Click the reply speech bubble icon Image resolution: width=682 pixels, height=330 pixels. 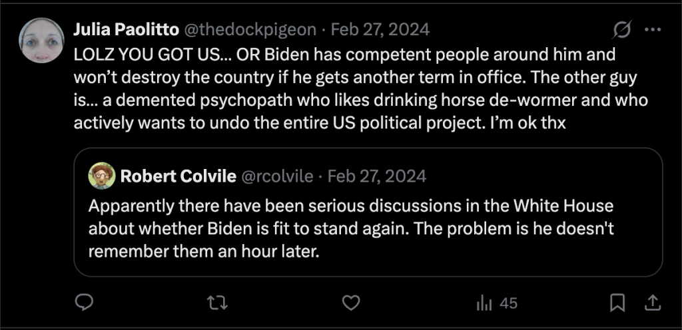(x=83, y=303)
